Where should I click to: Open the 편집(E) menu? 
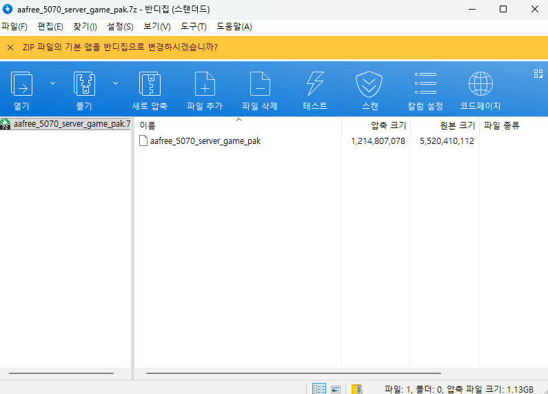pyautogui.click(x=50, y=27)
